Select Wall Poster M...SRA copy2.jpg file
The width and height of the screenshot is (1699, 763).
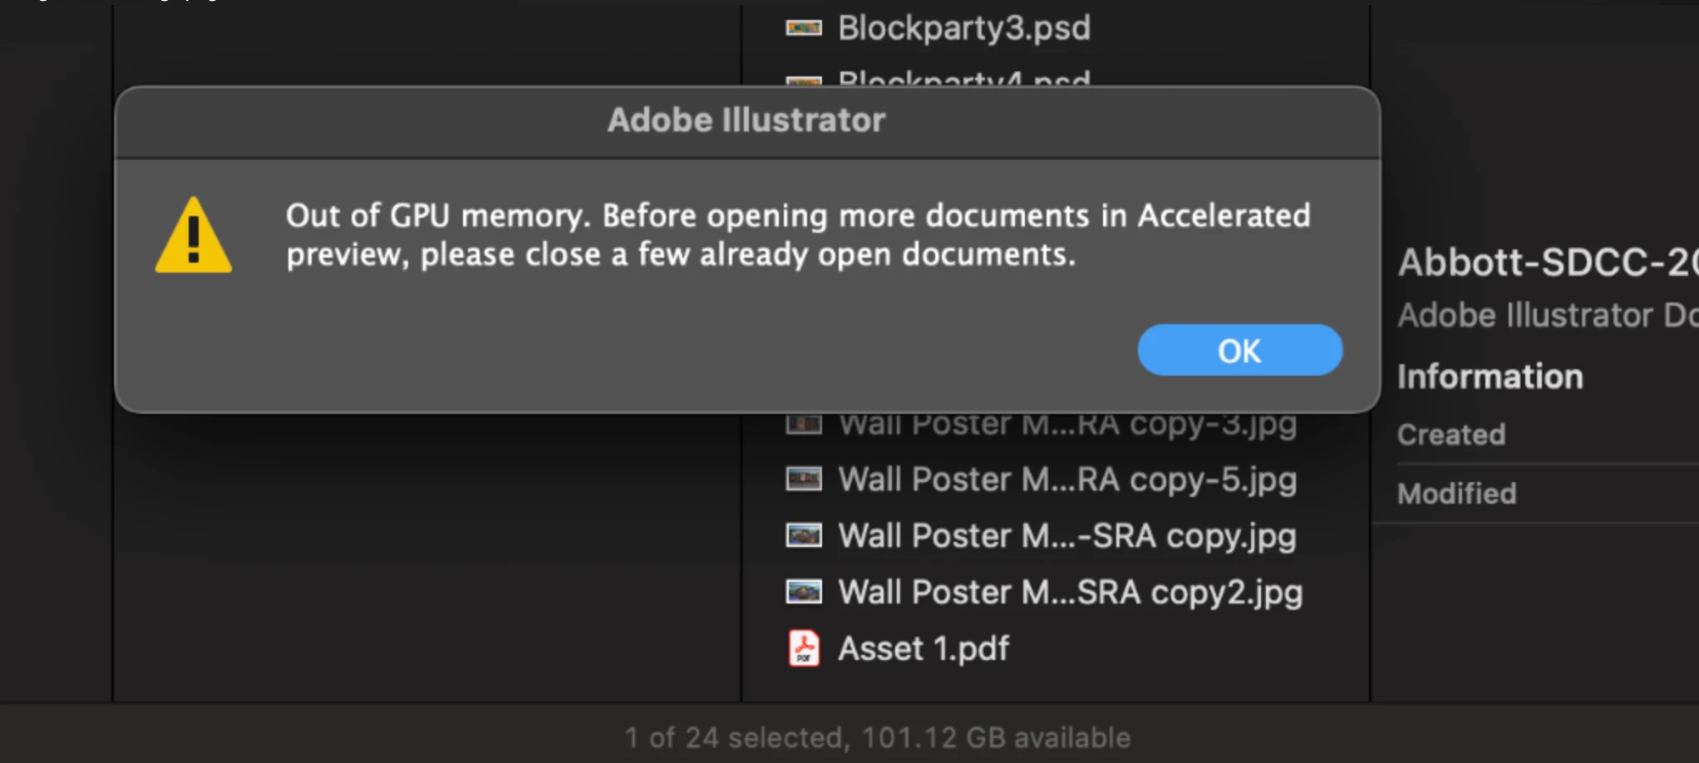(1071, 593)
